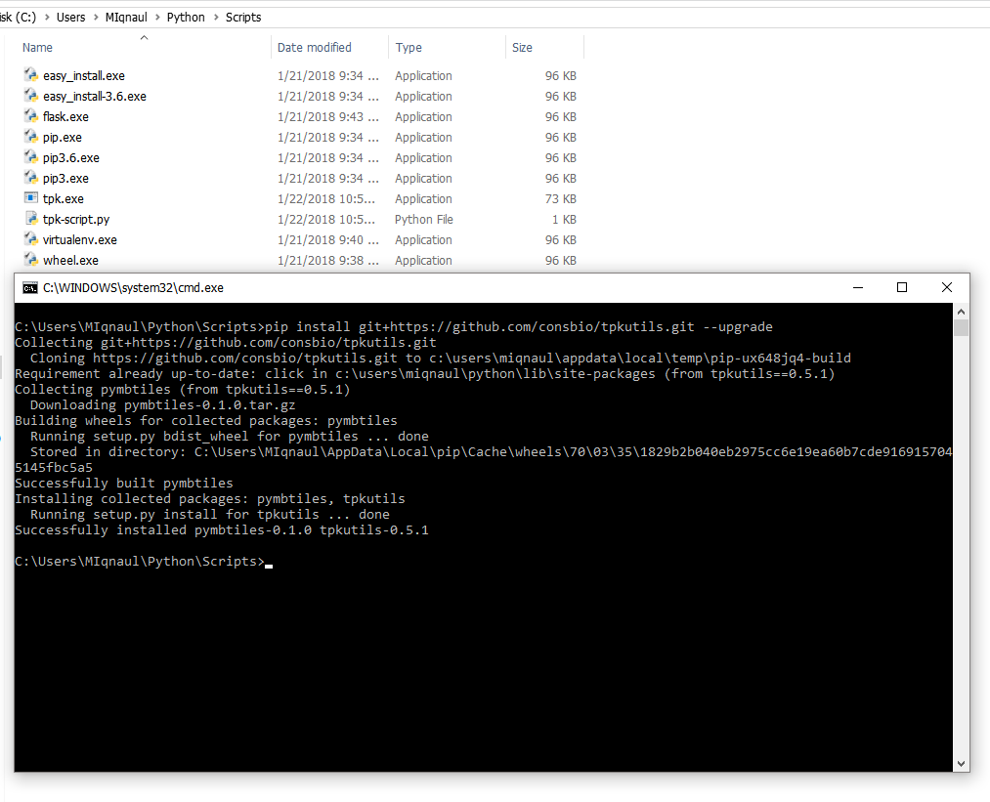This screenshot has width=990, height=802.
Task: Select the pip3.6.exe application icon
Action: coord(31,157)
